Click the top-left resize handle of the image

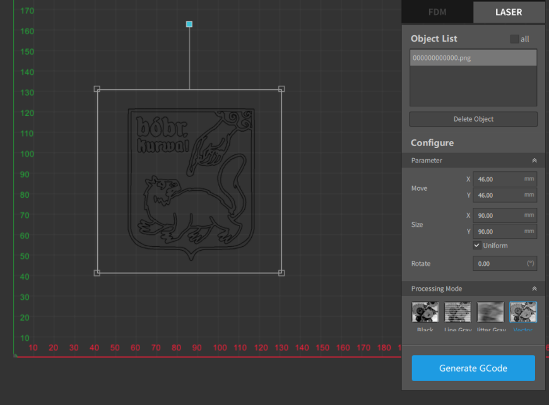pyautogui.click(x=97, y=89)
